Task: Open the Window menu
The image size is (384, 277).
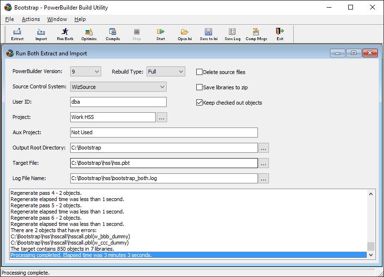Action: 57,19
